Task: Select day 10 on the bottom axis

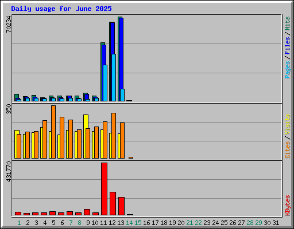Action: click(95, 223)
